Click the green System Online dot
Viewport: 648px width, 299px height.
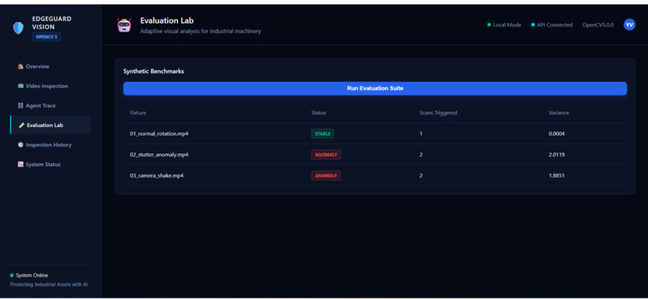click(x=11, y=276)
